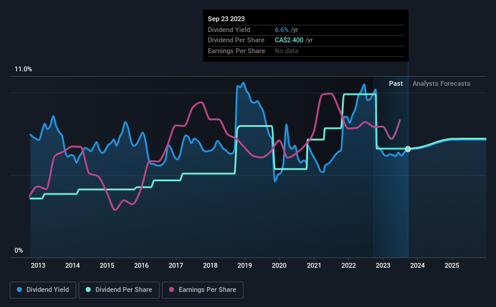Click the tooltip Dividend Per Share row label
Screen dimensions: 496x307
click(236, 40)
